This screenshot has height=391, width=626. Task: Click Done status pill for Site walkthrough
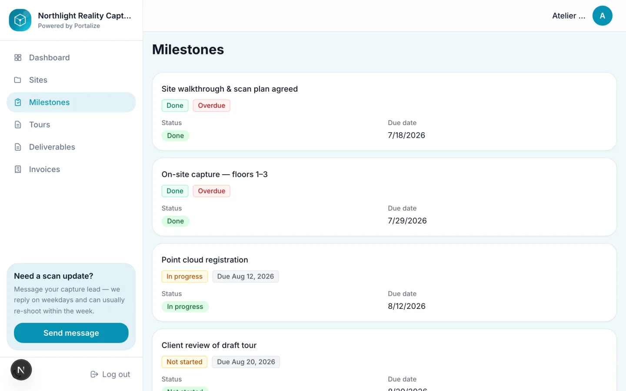[x=176, y=136]
